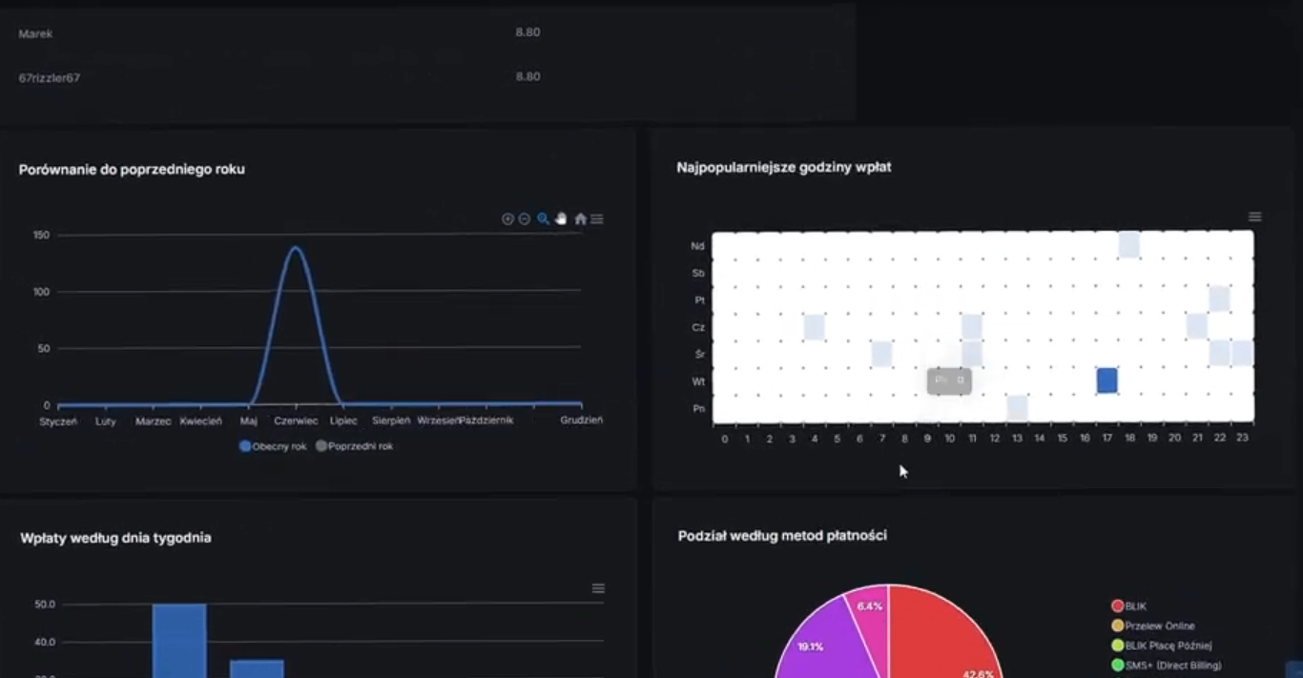This screenshot has height=678, width=1303.
Task: Click the tallest bar in weekday chart
Action: tap(179, 641)
